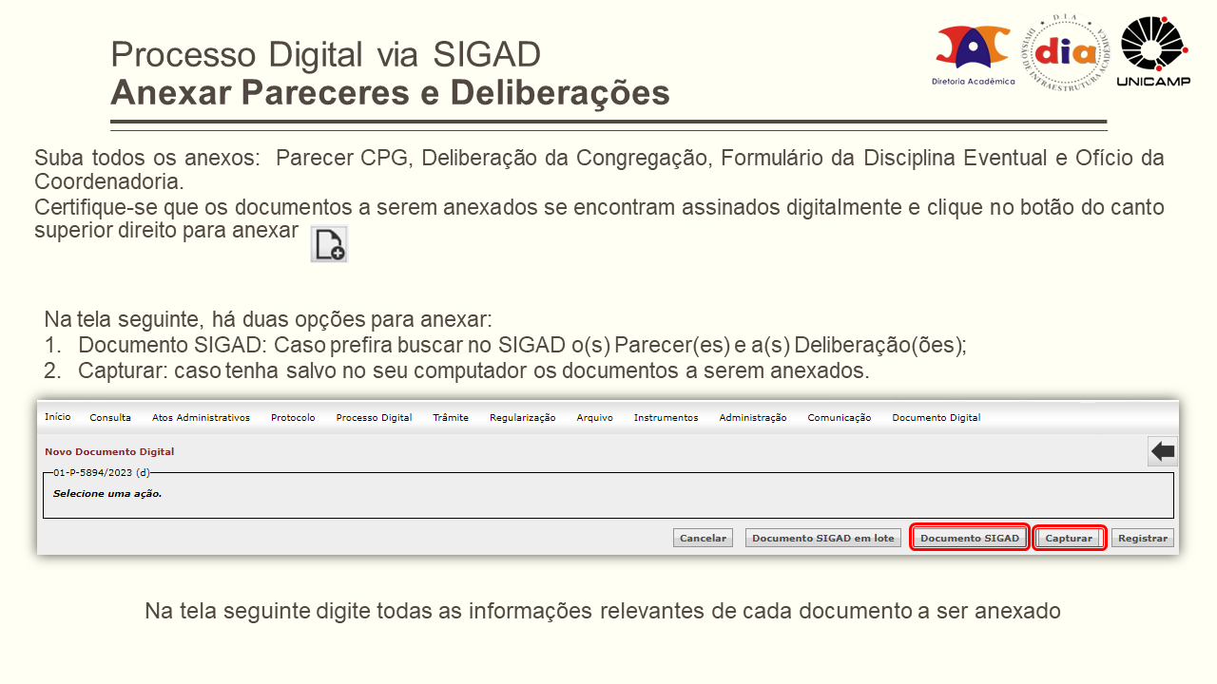Open the Protocolo menu
The height and width of the screenshot is (684, 1217).
point(293,418)
